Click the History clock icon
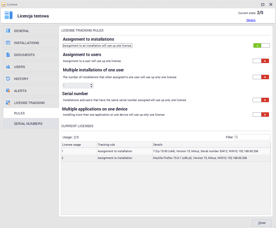This screenshot has height=228, width=276. pyautogui.click(x=8, y=79)
